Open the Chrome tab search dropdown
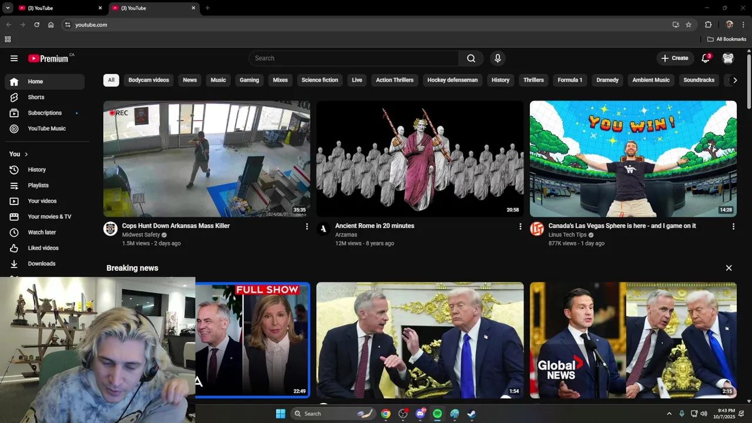This screenshot has height=423, width=752. tap(8, 8)
